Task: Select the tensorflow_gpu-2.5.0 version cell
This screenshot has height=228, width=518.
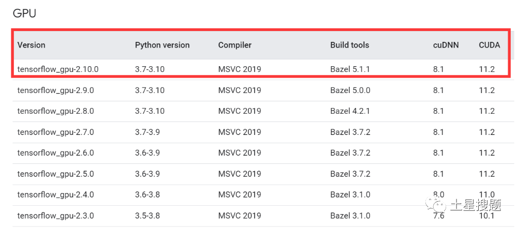Action: point(55,174)
